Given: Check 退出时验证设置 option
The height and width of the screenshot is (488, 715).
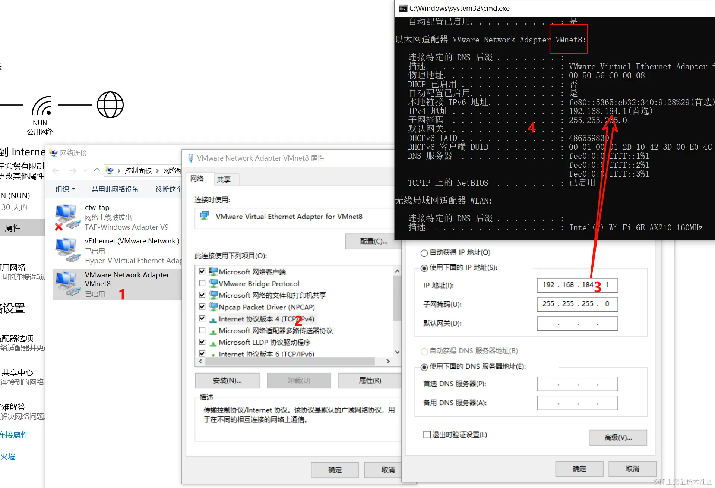Looking at the screenshot, I should pyautogui.click(x=427, y=435).
